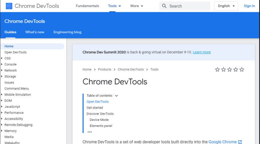260x144 pixels.
Task: Click the Sign in link
Action: pos(249,6)
